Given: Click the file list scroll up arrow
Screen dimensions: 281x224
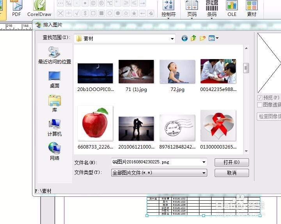Looking at the screenshot, I should point(246,48).
